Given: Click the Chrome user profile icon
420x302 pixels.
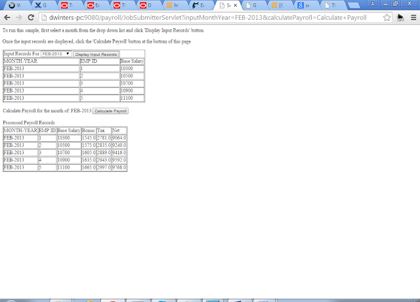Looking at the screenshot, I should 373,3.
